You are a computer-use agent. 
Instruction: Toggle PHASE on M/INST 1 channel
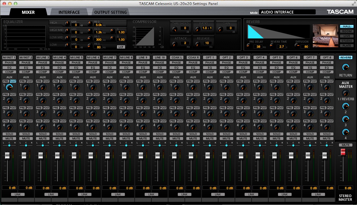(9, 63)
